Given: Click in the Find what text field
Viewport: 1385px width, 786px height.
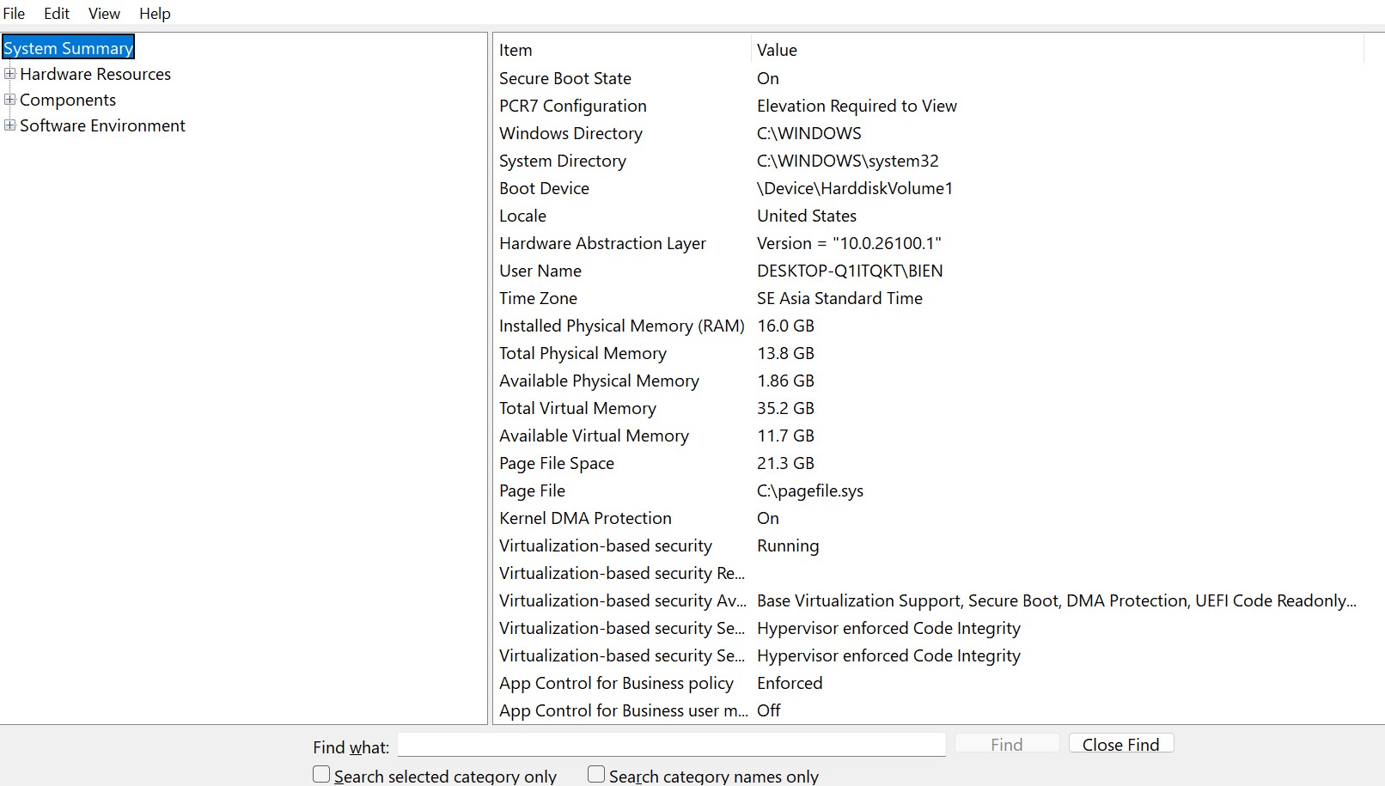Looking at the screenshot, I should (x=671, y=745).
